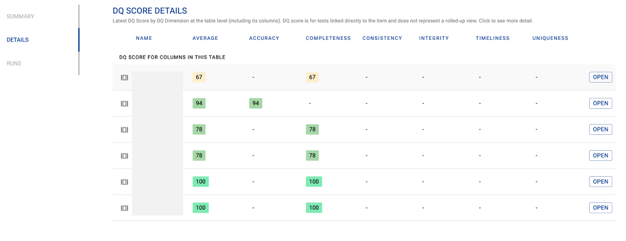The width and height of the screenshot is (626, 241).
Task: Click the green 94 average score badge
Action: click(x=199, y=103)
